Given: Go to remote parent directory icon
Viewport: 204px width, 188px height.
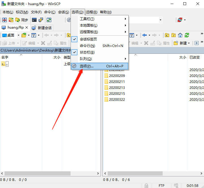Looking at the screenshot, I should (167, 35).
